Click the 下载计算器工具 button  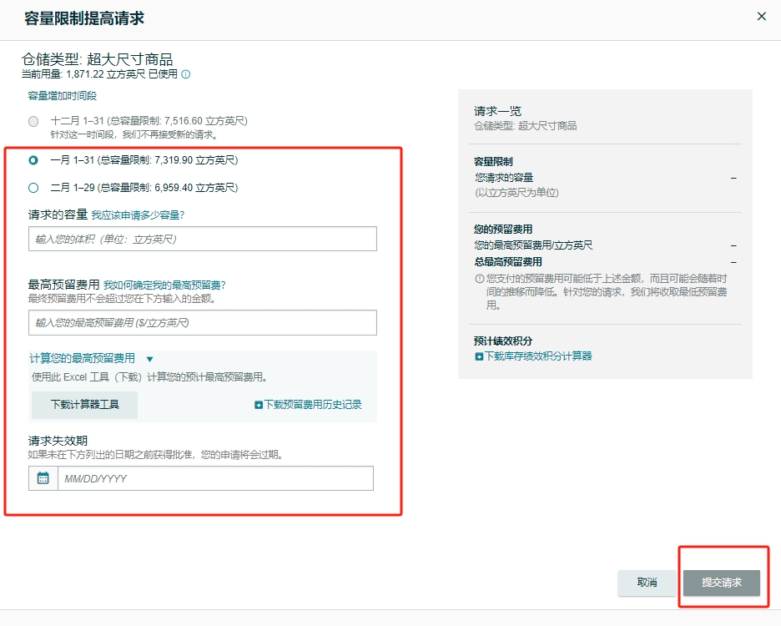tap(83, 403)
